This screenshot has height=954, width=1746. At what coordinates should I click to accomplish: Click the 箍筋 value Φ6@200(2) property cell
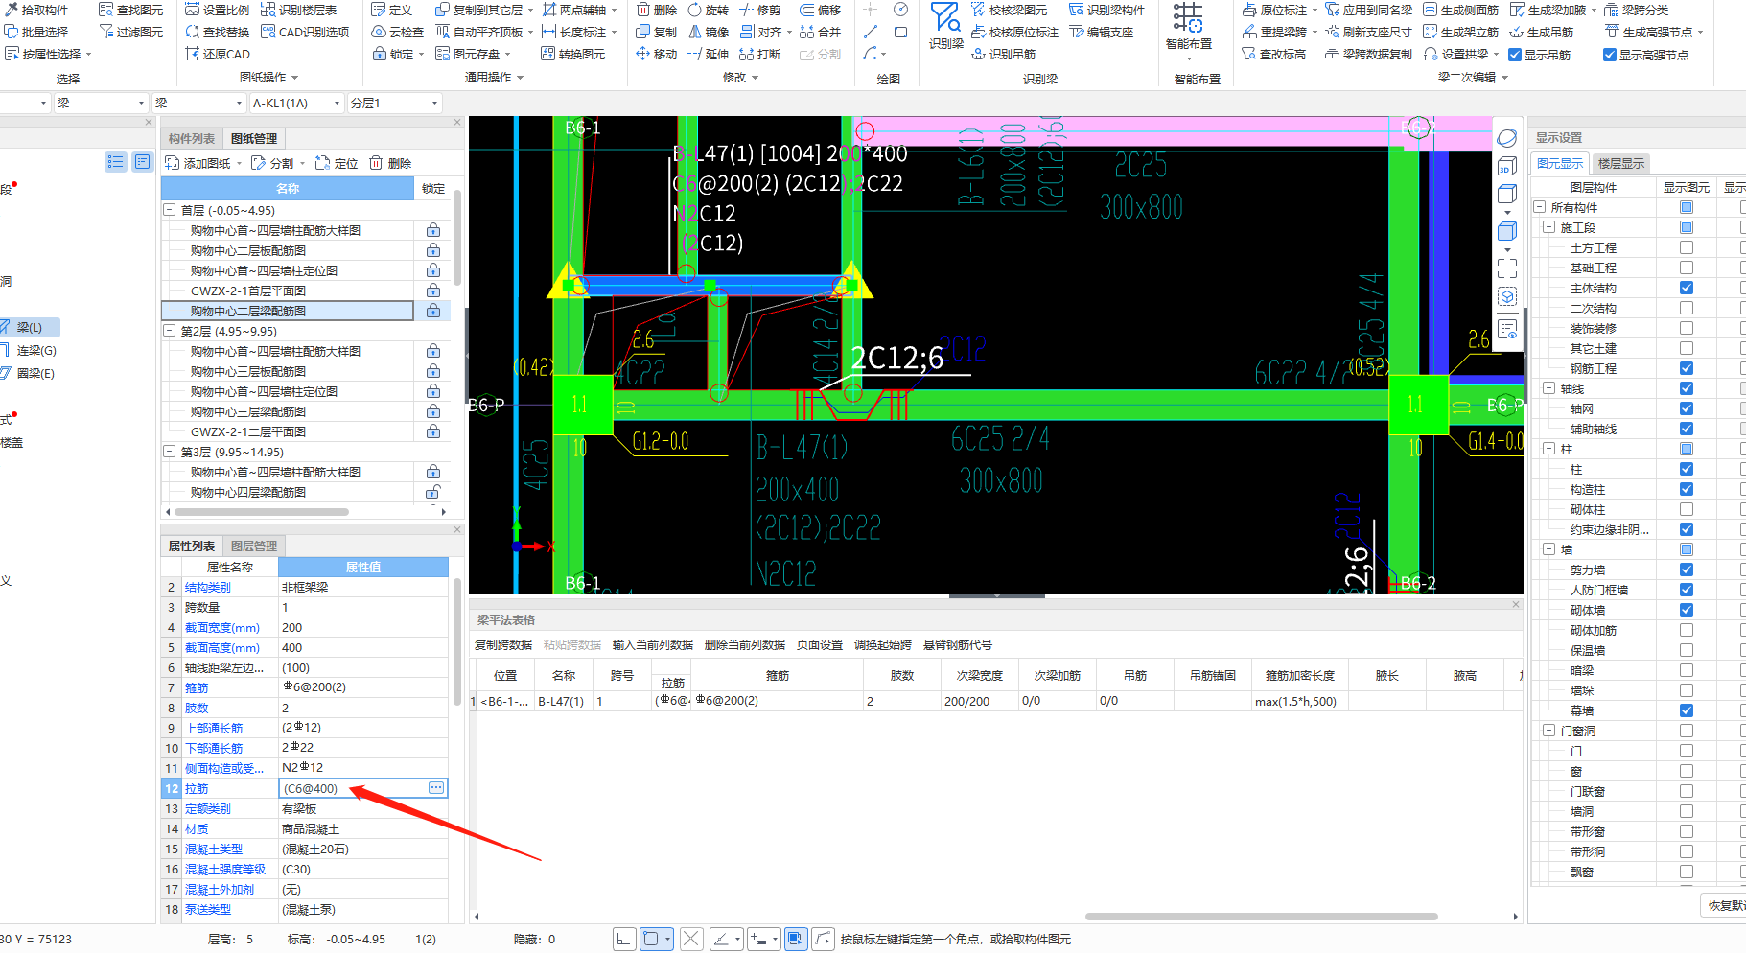point(362,687)
